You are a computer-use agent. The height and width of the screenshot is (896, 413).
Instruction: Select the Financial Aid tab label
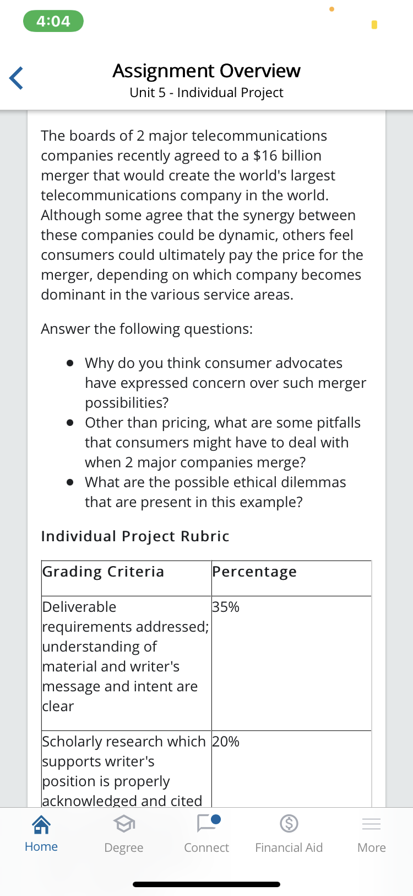pyautogui.click(x=289, y=847)
